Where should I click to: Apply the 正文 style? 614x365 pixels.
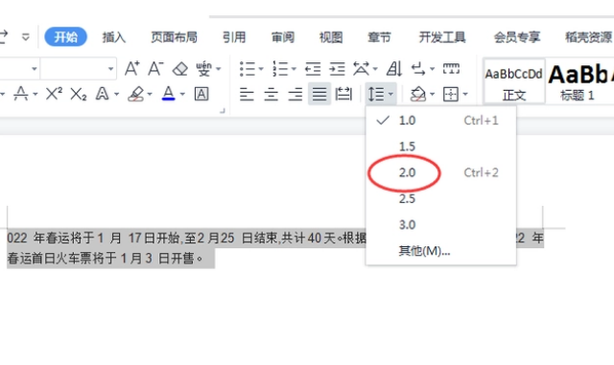click(x=514, y=81)
